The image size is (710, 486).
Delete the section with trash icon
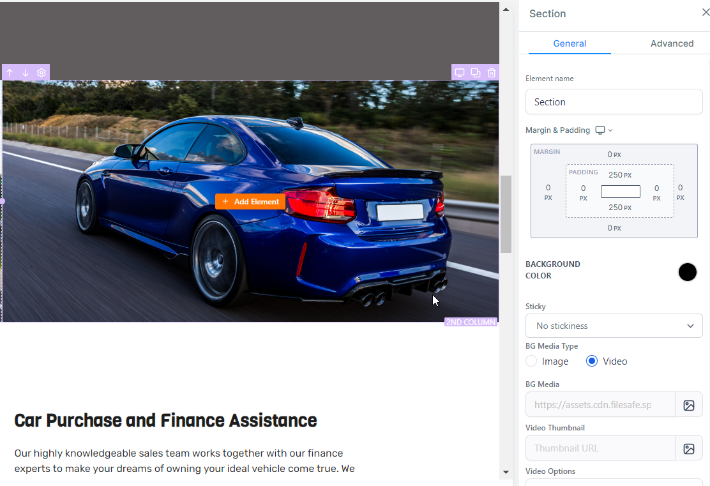point(491,72)
